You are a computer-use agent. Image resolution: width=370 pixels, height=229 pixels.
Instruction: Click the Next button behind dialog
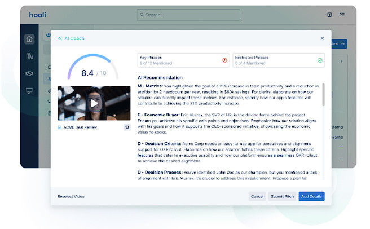pyautogui.click(x=340, y=44)
